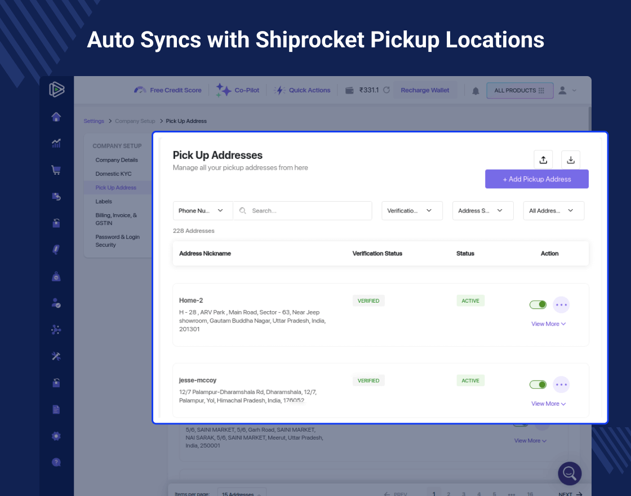Click the download addresses icon

570,160
